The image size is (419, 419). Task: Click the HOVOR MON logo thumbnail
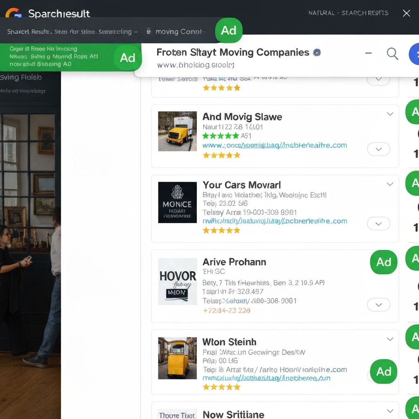click(x=177, y=282)
